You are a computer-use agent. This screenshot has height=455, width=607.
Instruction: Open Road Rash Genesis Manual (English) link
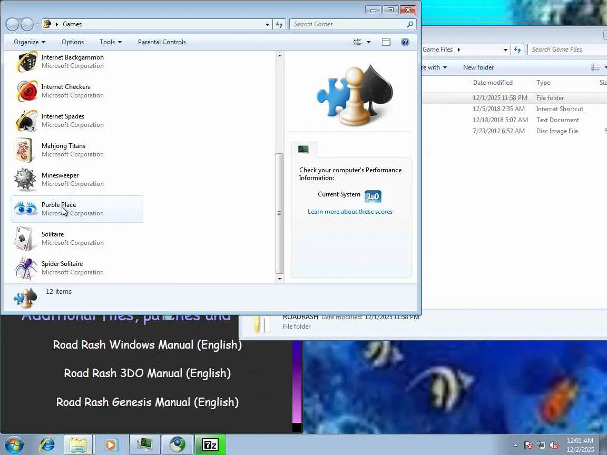pyautogui.click(x=147, y=402)
